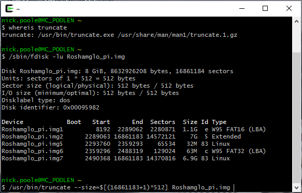Click start sector 8192 of img1
This screenshot has height=193, width=302.
(x=103, y=129)
